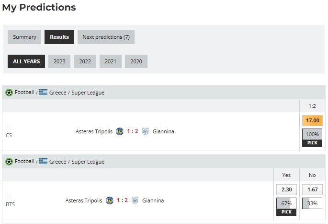The image size is (328, 224).
Task: Filter predictions by year 2022
Action: pos(85,61)
